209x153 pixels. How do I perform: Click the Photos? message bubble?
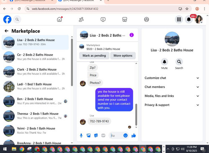[95, 83]
